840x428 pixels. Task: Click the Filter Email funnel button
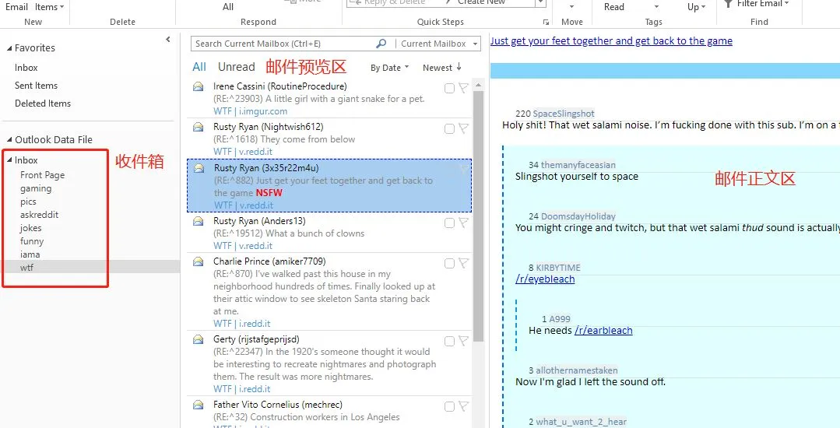click(757, 4)
